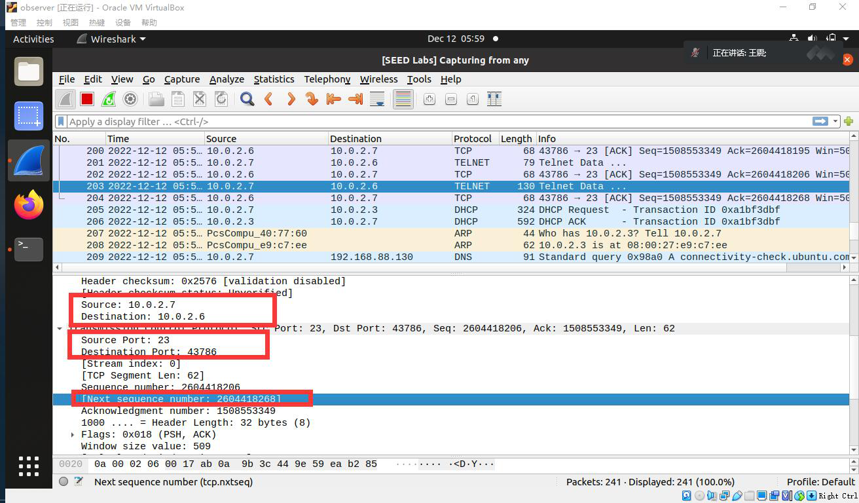Open capture options gear icon

pyautogui.click(x=130, y=99)
